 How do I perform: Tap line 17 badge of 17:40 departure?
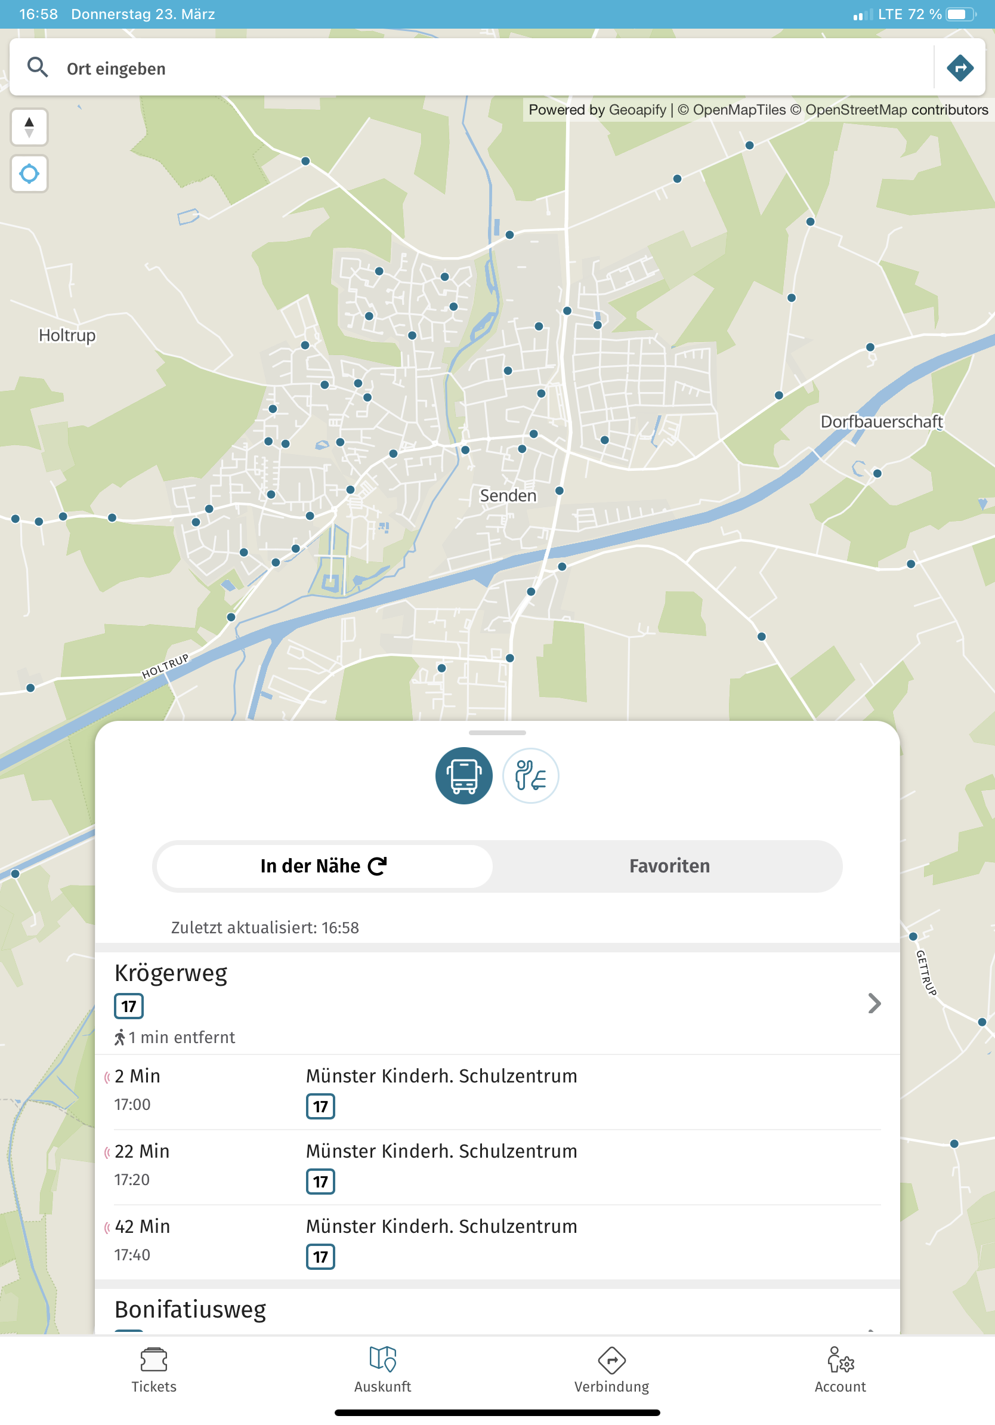320,1257
